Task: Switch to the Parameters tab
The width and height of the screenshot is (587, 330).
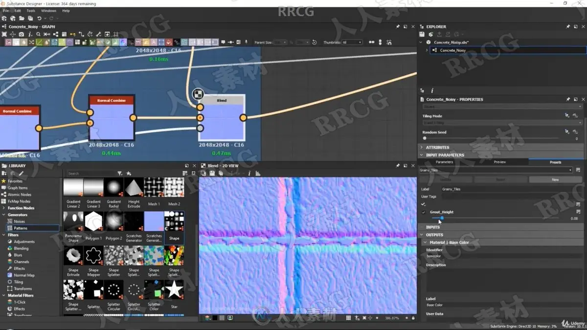Action: click(x=444, y=162)
